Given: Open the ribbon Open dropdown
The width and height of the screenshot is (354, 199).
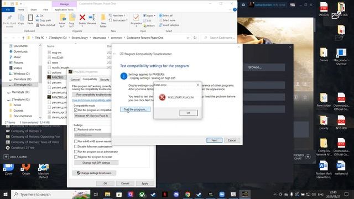Looking at the screenshot, I should point(149,15).
